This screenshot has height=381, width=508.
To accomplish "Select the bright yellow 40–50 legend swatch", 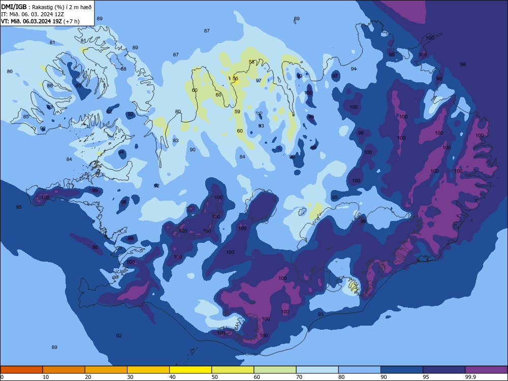I will point(190,370).
